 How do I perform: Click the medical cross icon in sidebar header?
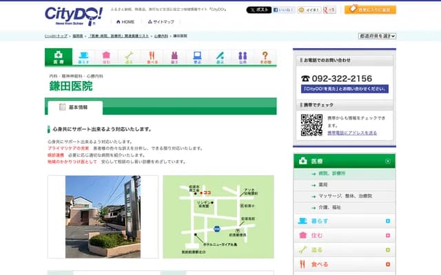(303, 161)
